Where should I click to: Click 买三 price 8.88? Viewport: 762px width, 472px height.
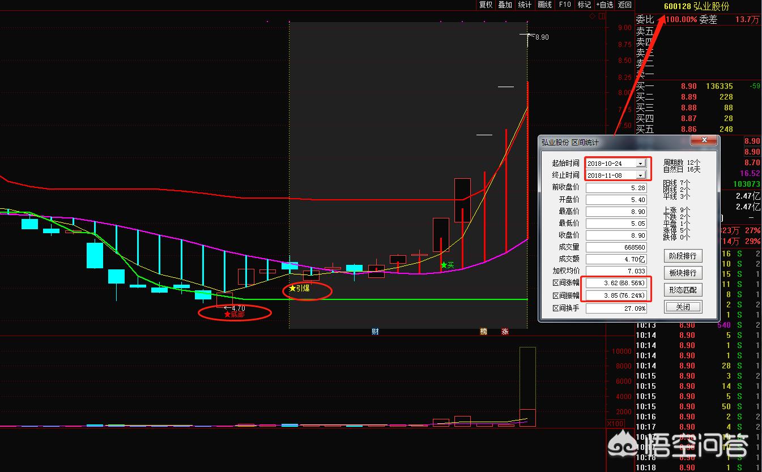click(688, 108)
